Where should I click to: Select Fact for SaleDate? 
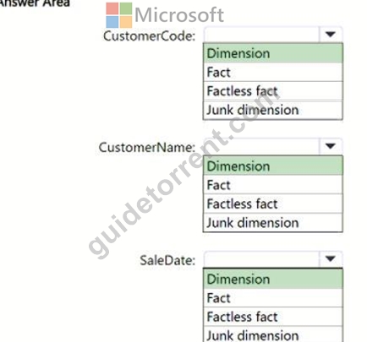(x=273, y=297)
